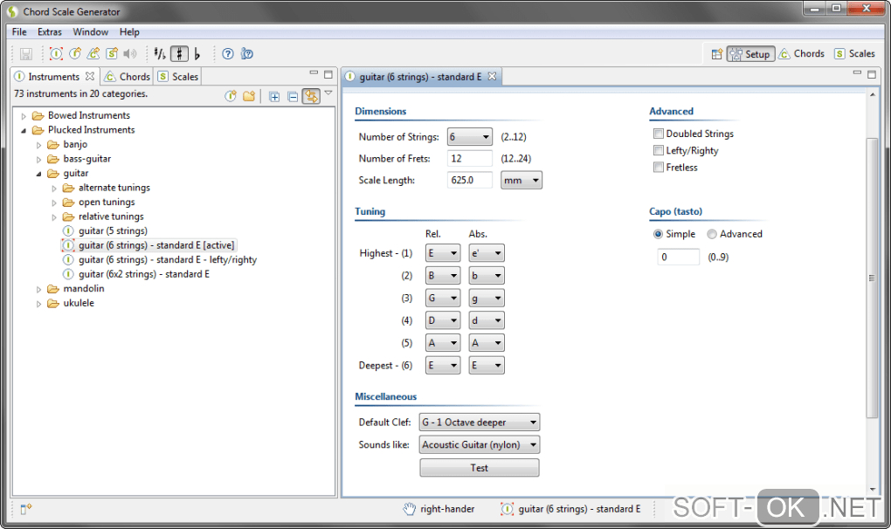Open the Highest string relative E dropdown
This screenshot has width=891, height=529.
click(443, 253)
